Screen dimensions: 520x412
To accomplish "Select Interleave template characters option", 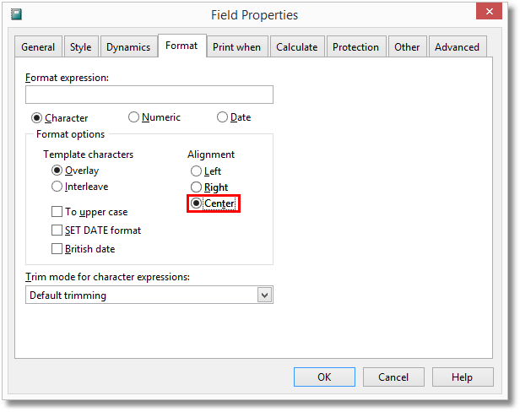I will click(x=57, y=187).
